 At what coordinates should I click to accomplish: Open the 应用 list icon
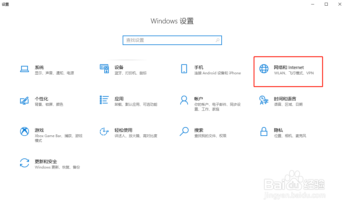[104, 100]
